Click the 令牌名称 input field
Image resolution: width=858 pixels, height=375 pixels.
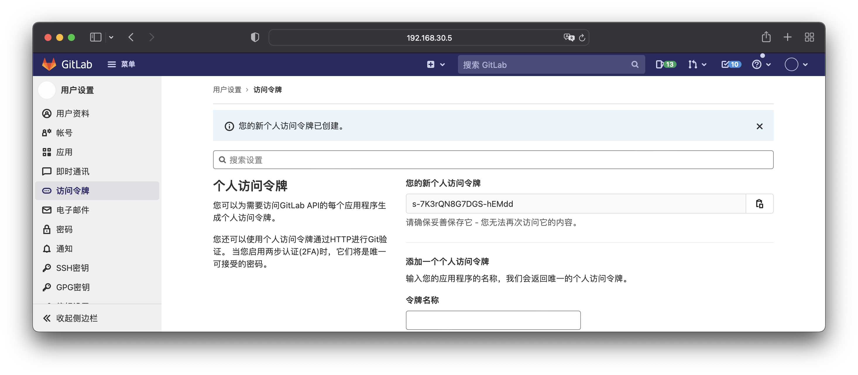[x=493, y=320]
